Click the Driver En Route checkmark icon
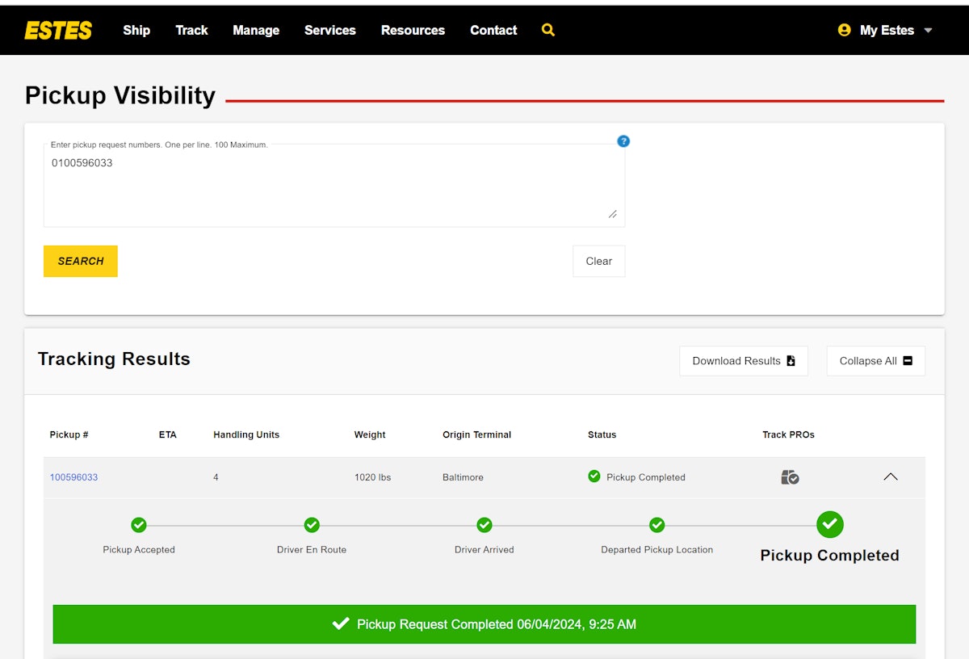This screenshot has height=659, width=969. pyautogui.click(x=312, y=525)
